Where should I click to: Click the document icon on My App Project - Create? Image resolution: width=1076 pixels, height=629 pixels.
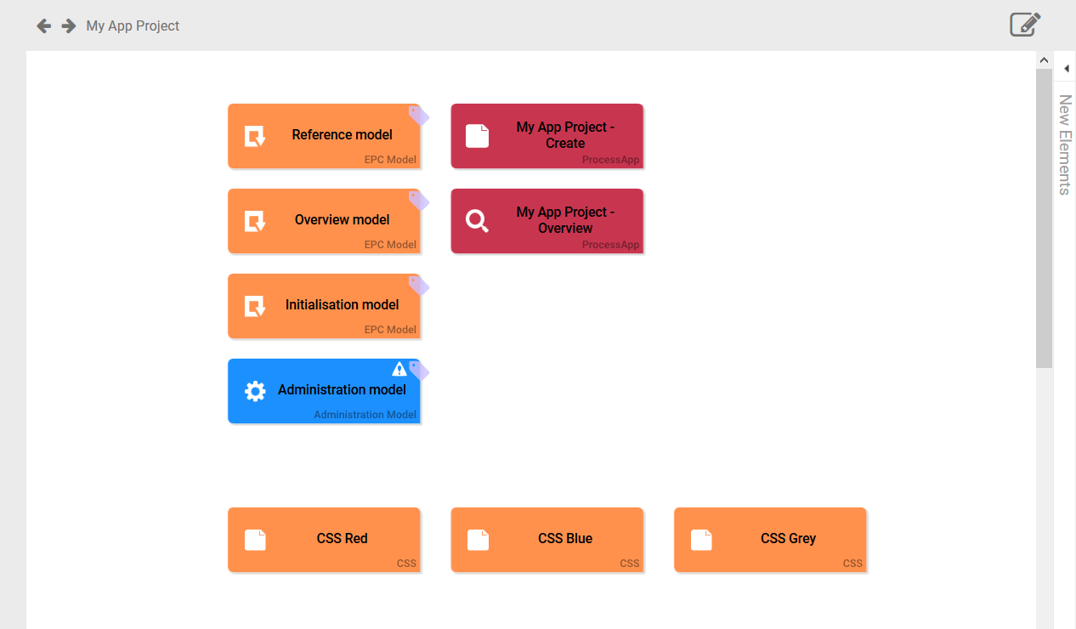click(477, 135)
